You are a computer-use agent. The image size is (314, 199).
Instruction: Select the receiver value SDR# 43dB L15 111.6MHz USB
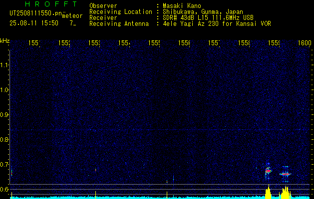208,18
